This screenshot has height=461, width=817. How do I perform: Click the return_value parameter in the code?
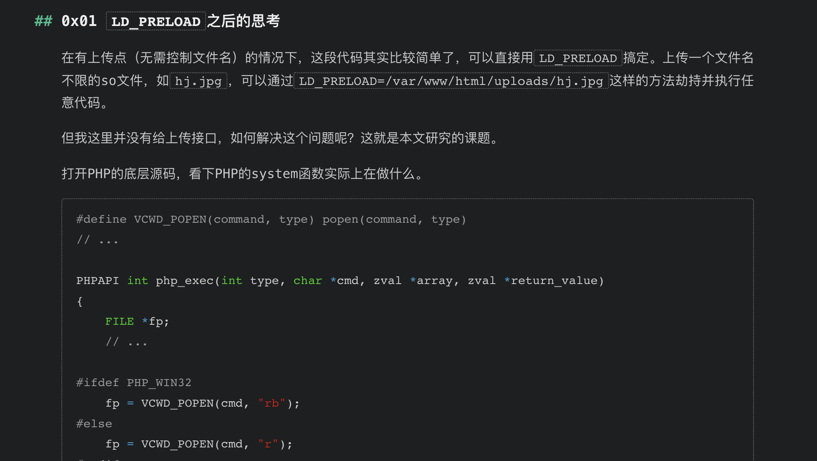[554, 281]
